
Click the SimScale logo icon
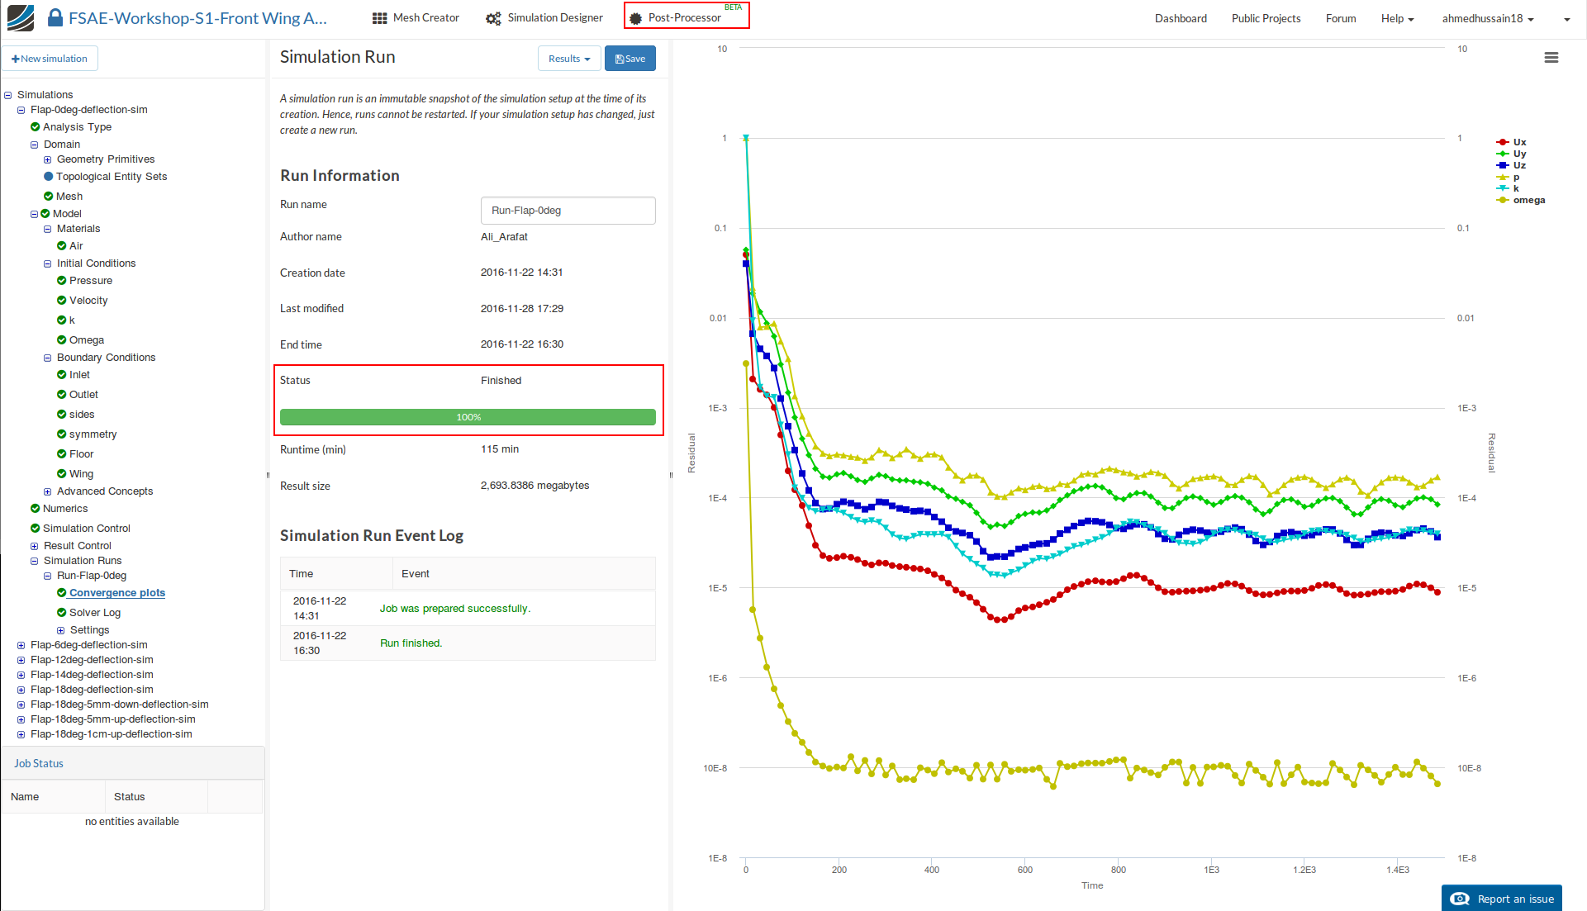tap(21, 17)
